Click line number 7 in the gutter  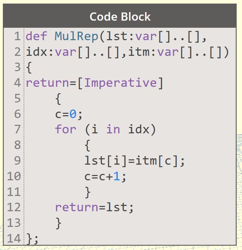pos(17,129)
